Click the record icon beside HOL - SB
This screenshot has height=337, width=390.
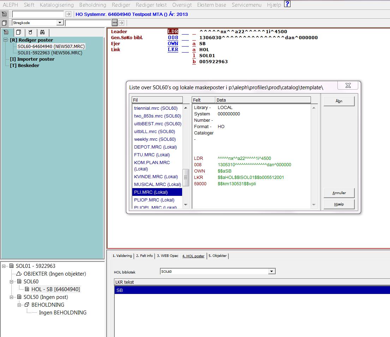(x=27, y=289)
